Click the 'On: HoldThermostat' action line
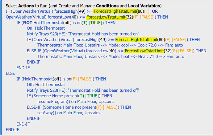This screenshot has height=136, width=213. click(x=46, y=28)
